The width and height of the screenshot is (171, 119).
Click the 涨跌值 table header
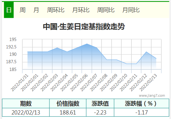(100, 104)
